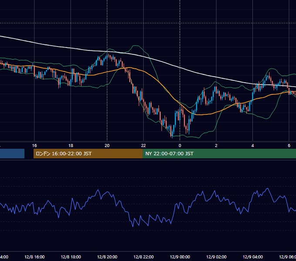296x261 pixels.
Task: Click the 12/9 04:00 time axis label
Action: click(252, 257)
